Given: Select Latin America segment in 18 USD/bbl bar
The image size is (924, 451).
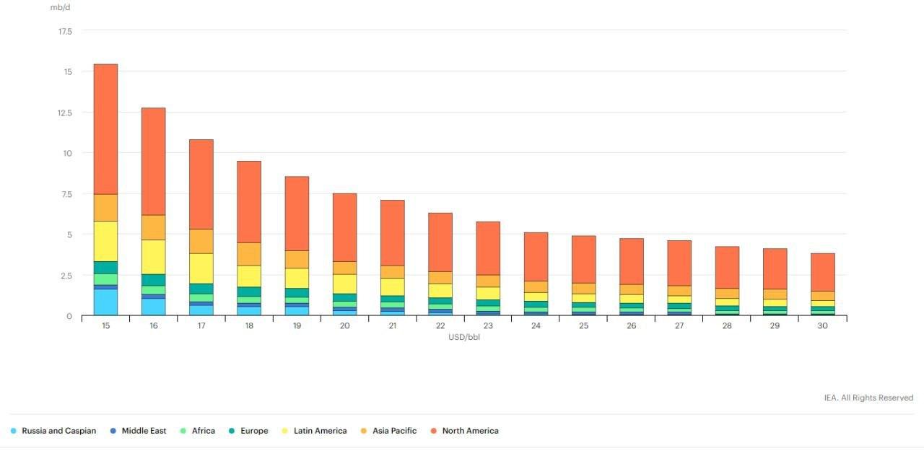Looking at the screenshot, I should 249,276.
